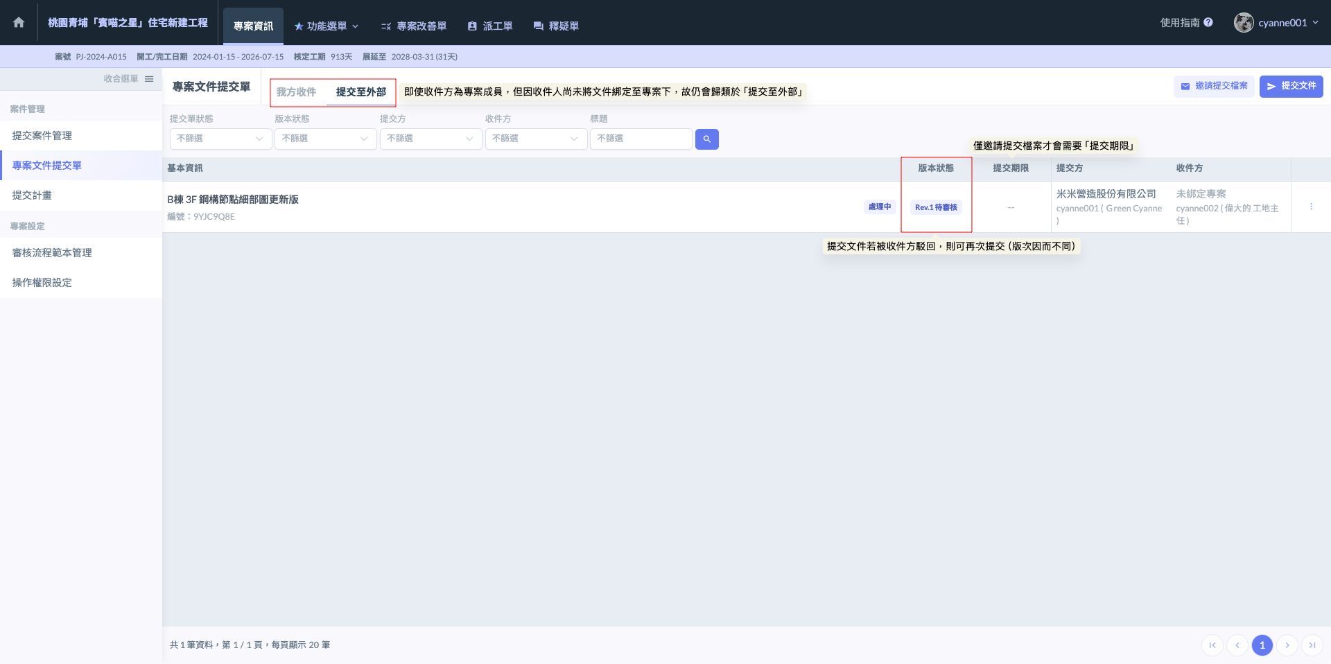Open 審核流程範本管理 in the sidebar
Viewport: 1331px width, 664px height.
click(81, 253)
